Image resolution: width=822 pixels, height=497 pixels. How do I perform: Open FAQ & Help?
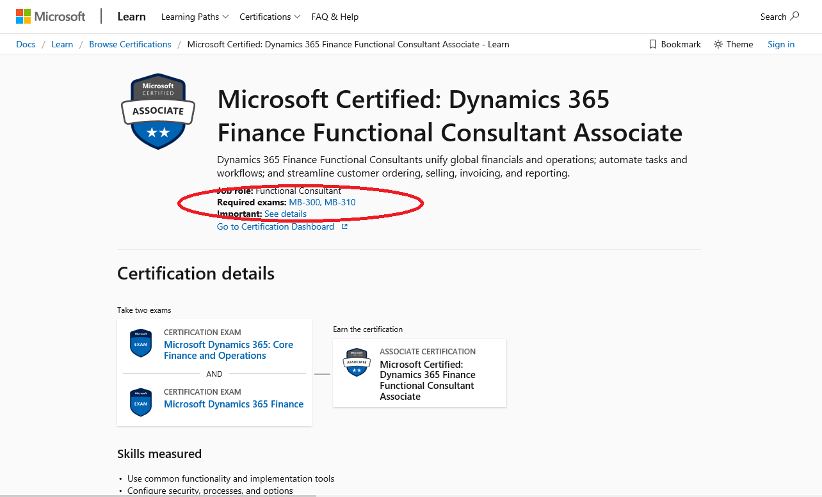pos(335,17)
